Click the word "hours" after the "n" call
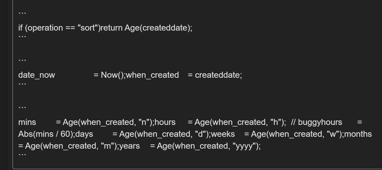Image resolution: width=382 pixels, height=170 pixels. point(167,122)
